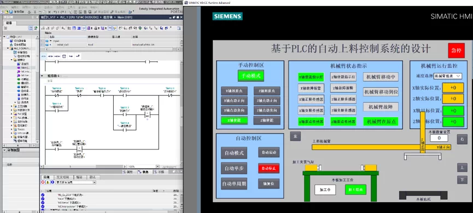Image resolution: width=473 pixels, height=213 pixels.
Task: Click the red 自动停止 button
Action: [x=268, y=168]
